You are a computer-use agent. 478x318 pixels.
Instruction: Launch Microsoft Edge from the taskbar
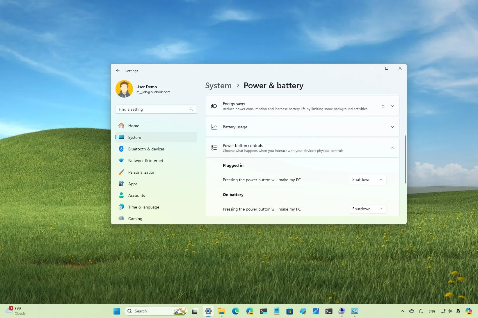[235, 311]
